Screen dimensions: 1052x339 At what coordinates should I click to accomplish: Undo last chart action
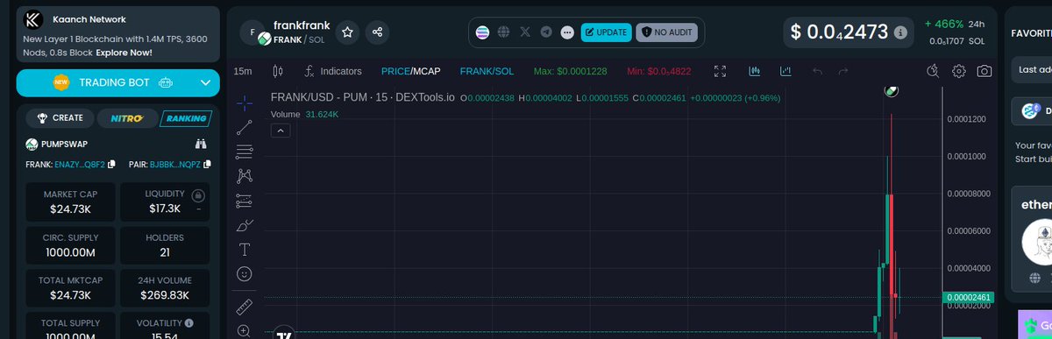tap(817, 71)
